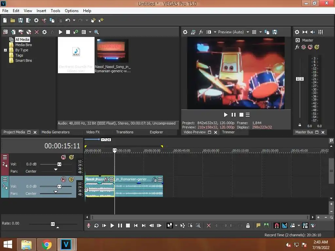Create a new project with the New icon
Screen dimensions: 335x251
[x=5, y=20]
